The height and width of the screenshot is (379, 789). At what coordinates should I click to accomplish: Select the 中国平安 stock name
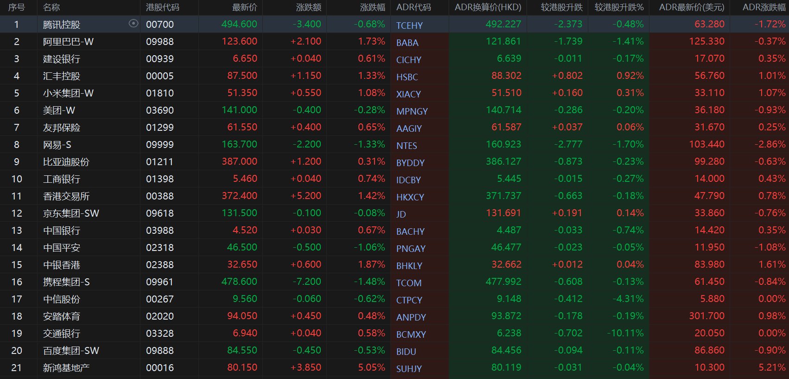62,248
